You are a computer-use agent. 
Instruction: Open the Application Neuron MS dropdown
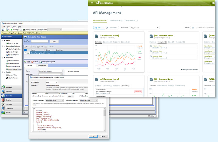[x=144, y=28]
